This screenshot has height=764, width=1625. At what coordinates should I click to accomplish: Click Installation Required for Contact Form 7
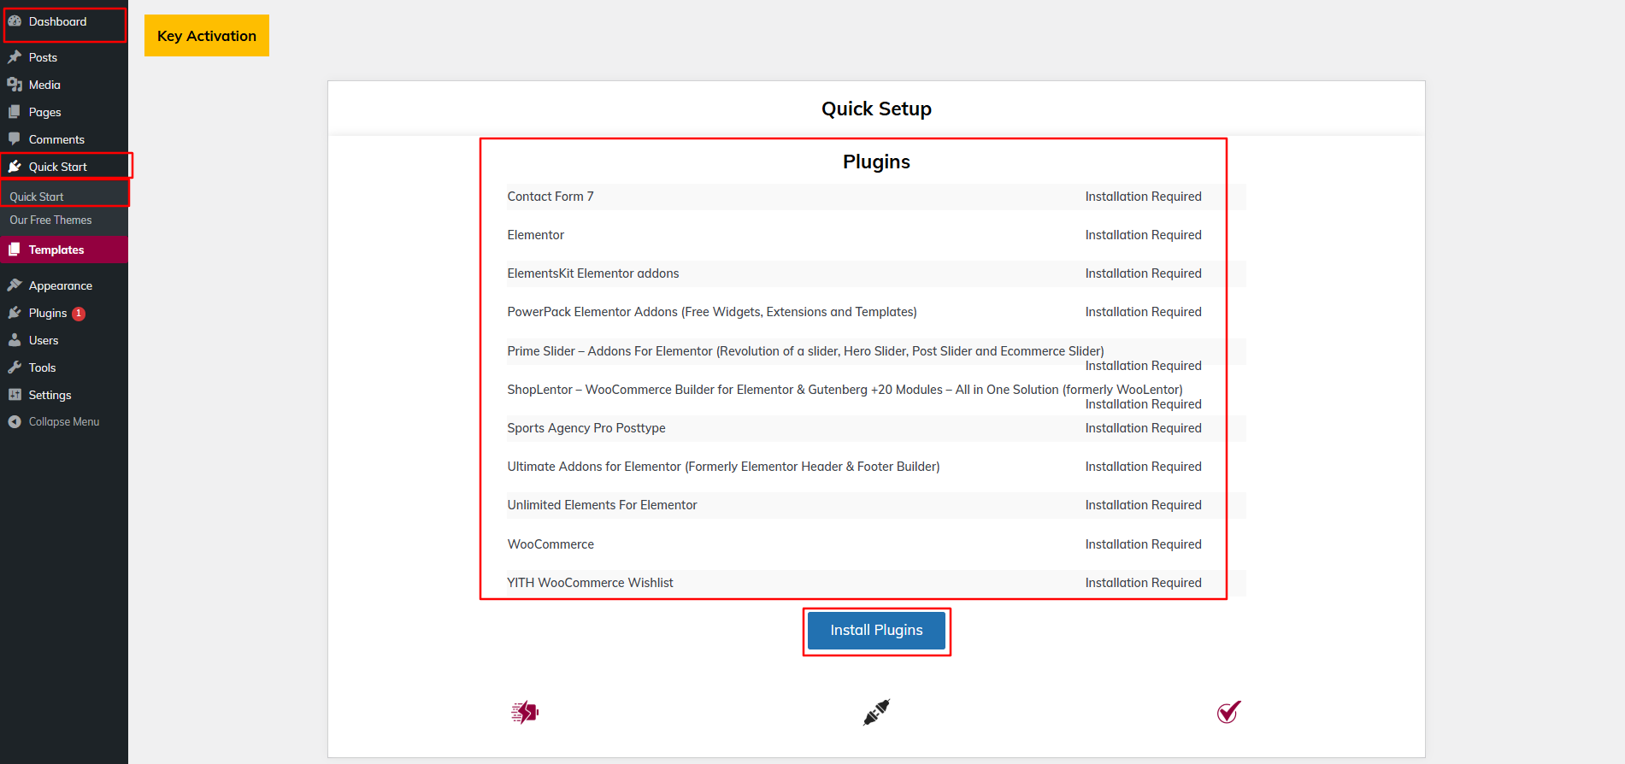point(1143,197)
